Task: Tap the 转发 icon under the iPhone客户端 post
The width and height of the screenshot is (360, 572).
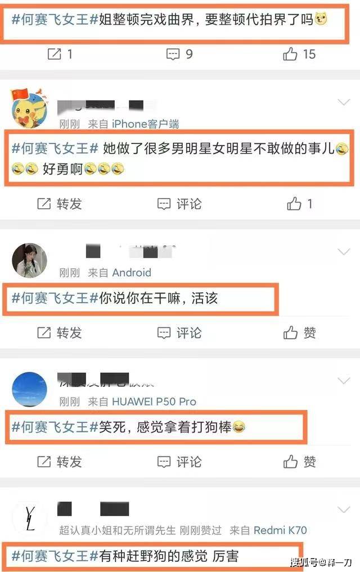Action: point(44,204)
